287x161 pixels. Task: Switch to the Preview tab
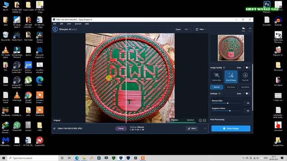click(x=174, y=120)
